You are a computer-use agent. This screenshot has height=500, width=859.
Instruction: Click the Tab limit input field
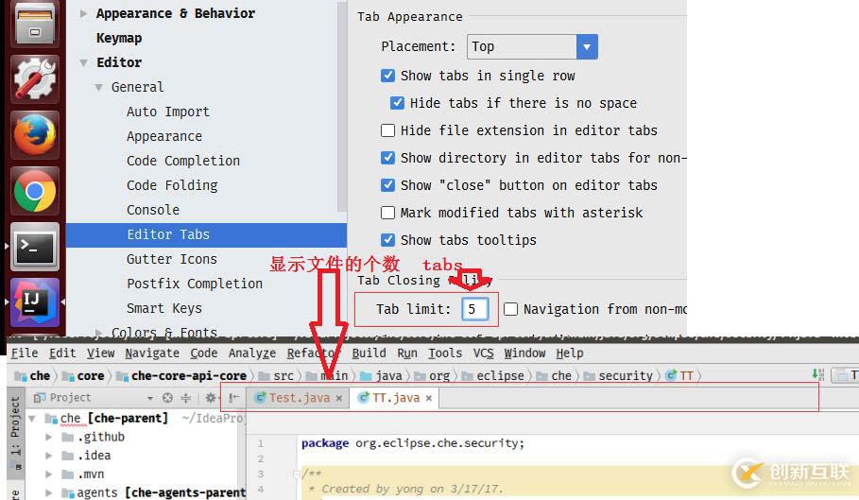click(474, 309)
